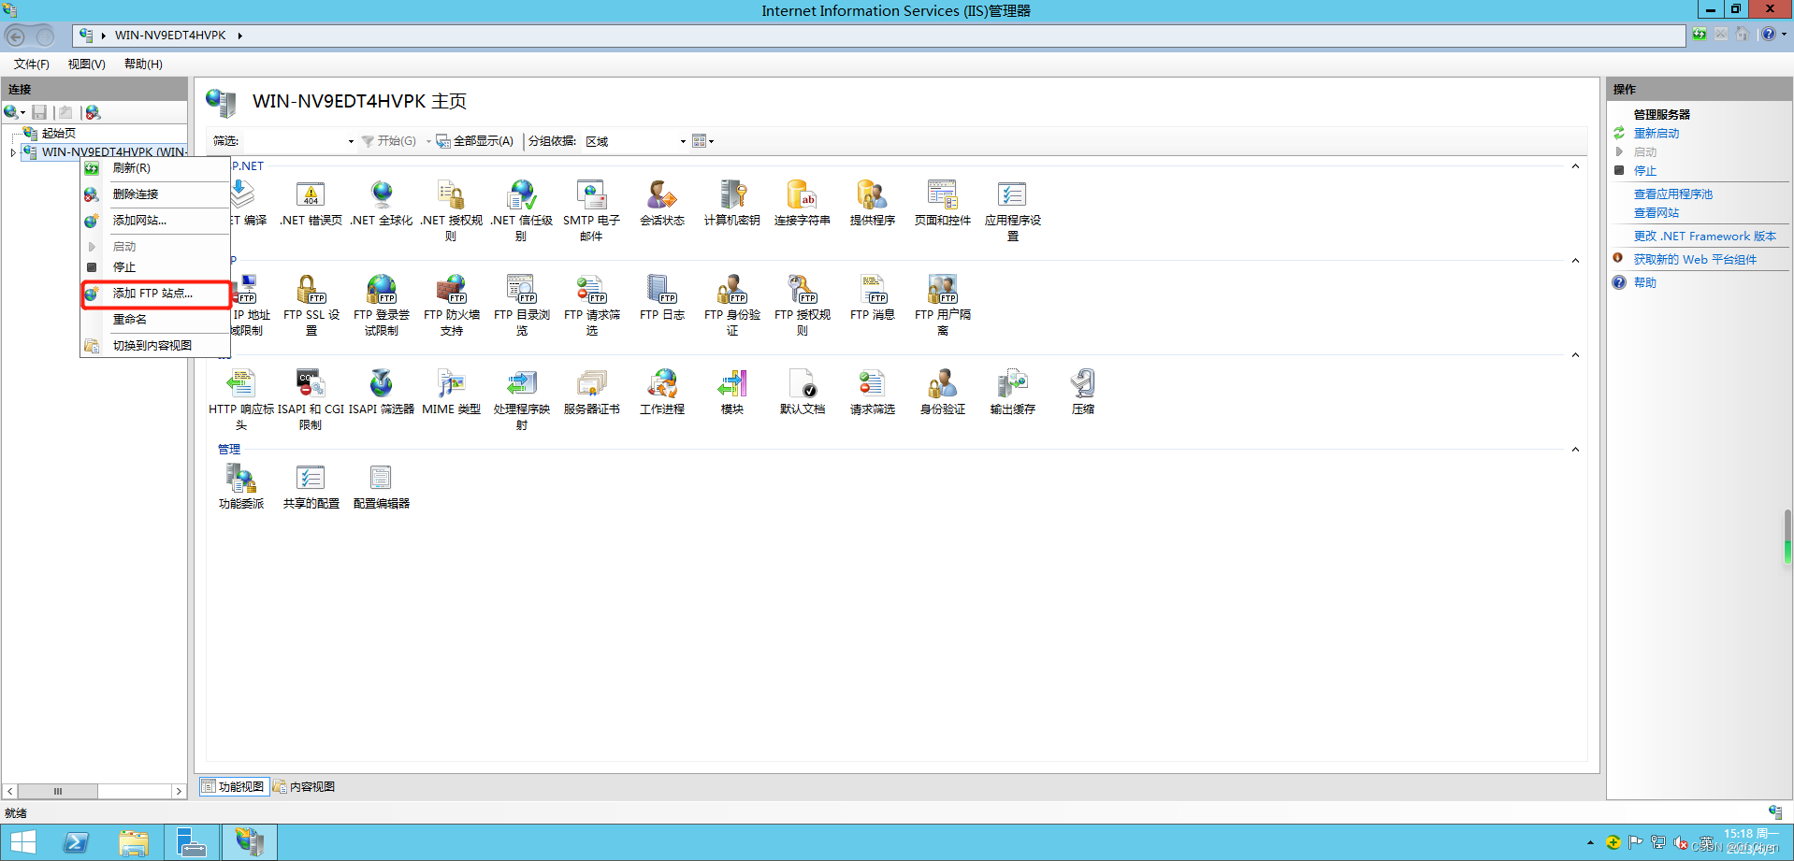Image resolution: width=1794 pixels, height=861 pixels.
Task: Click 全部显示(A) button in filter bar
Action: click(475, 141)
